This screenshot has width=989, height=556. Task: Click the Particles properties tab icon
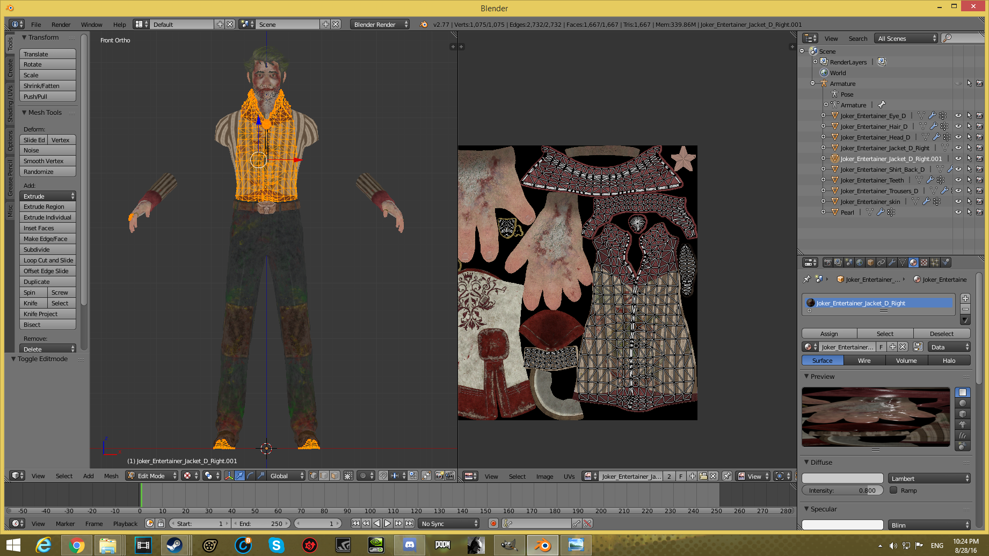935,262
